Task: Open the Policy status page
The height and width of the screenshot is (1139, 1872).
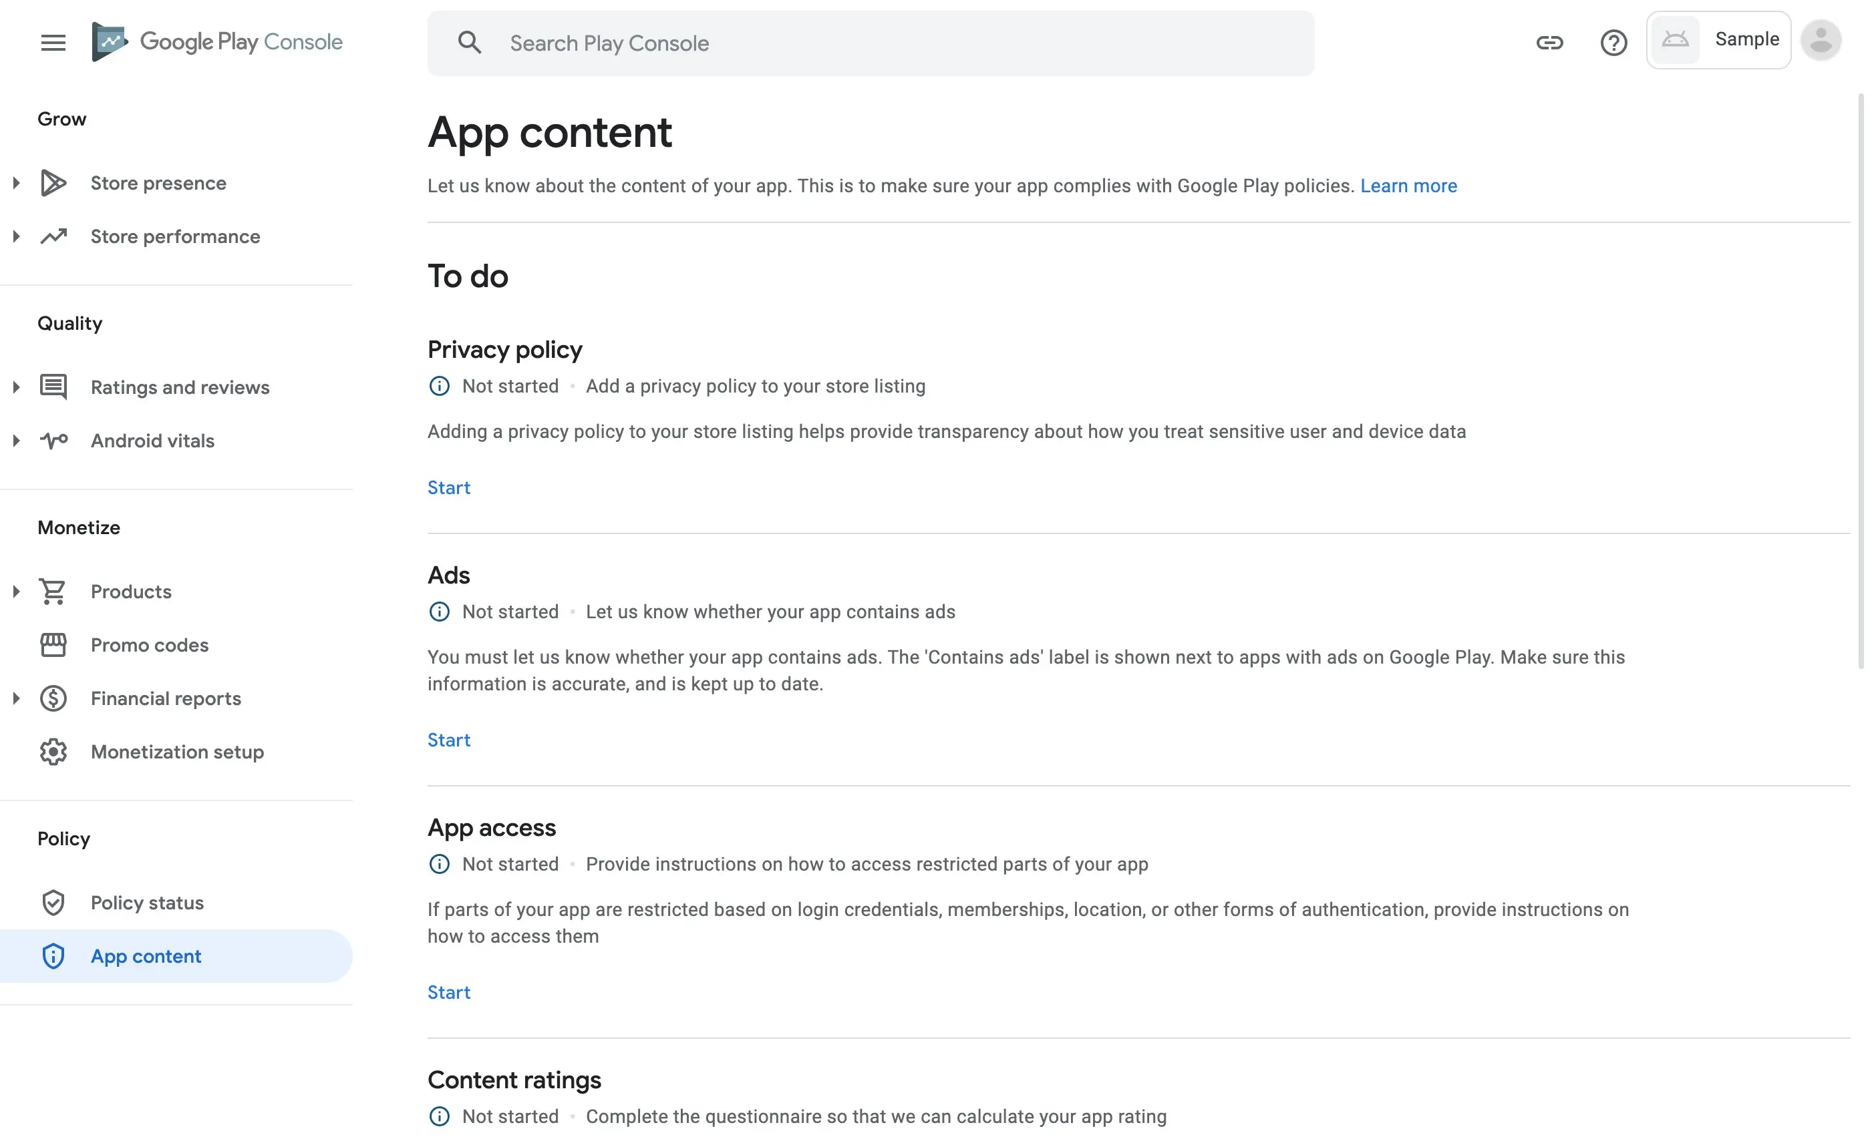Action: coord(146,903)
